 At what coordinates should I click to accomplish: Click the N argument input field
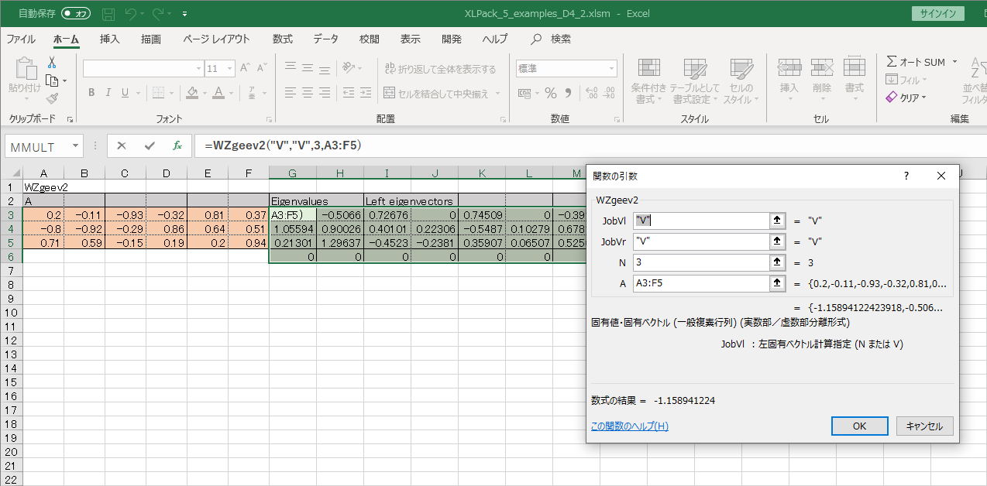click(x=700, y=263)
